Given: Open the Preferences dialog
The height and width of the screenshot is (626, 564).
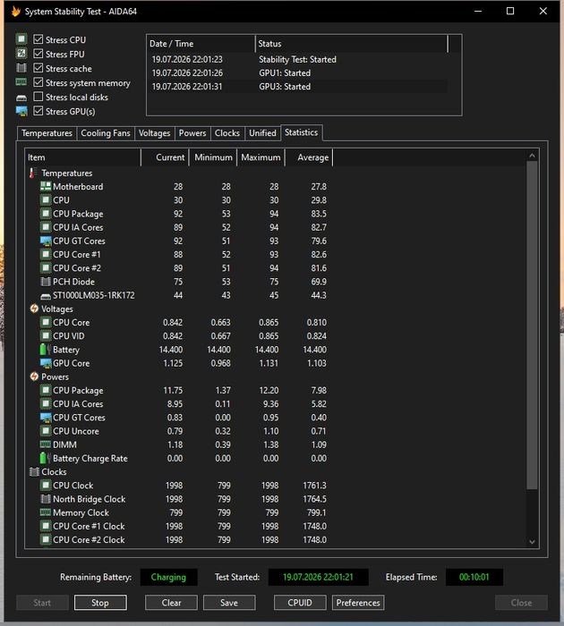Looking at the screenshot, I should coord(358,603).
